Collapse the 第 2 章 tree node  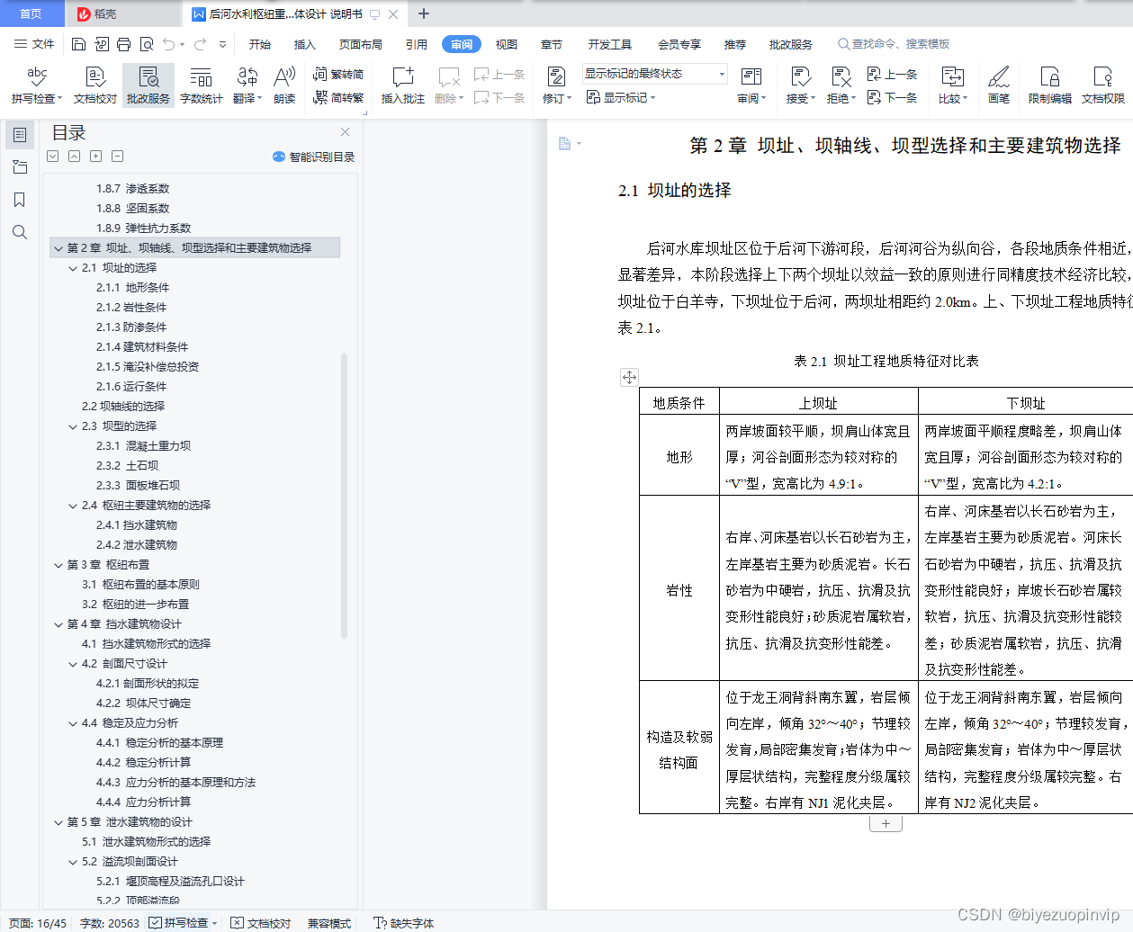coord(58,248)
